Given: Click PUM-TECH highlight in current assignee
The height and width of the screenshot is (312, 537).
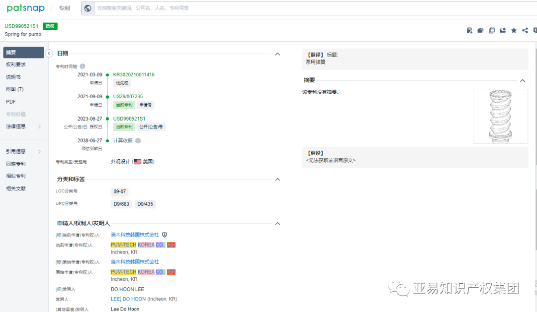Looking at the screenshot, I should pyautogui.click(x=124, y=245).
